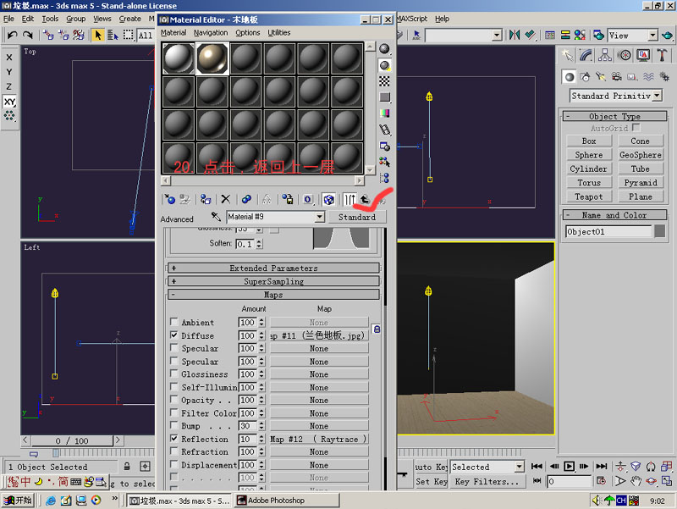
Task: Click Make Material Copy icon
Action: coord(246,199)
